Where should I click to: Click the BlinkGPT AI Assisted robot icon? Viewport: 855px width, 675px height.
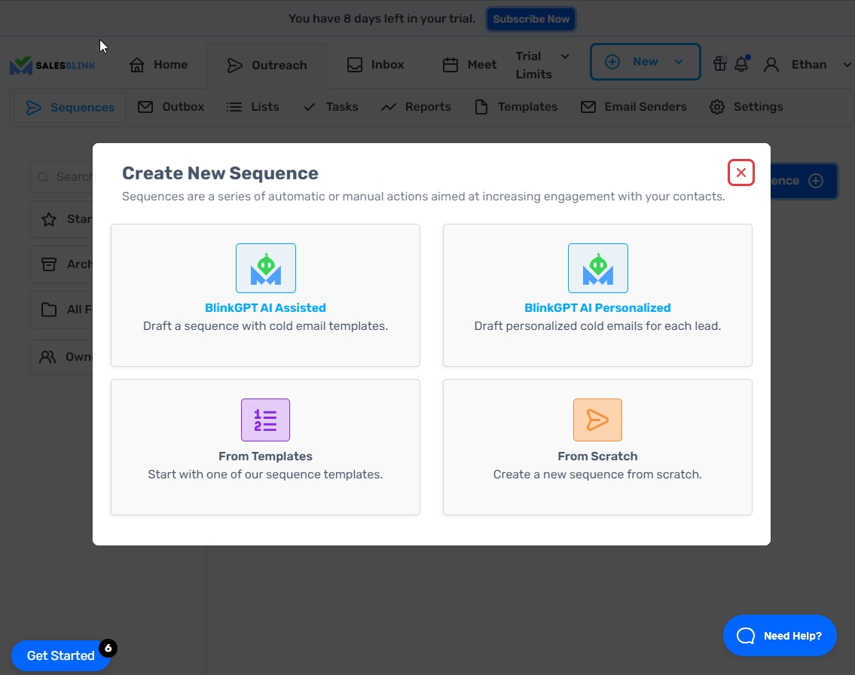coord(265,268)
